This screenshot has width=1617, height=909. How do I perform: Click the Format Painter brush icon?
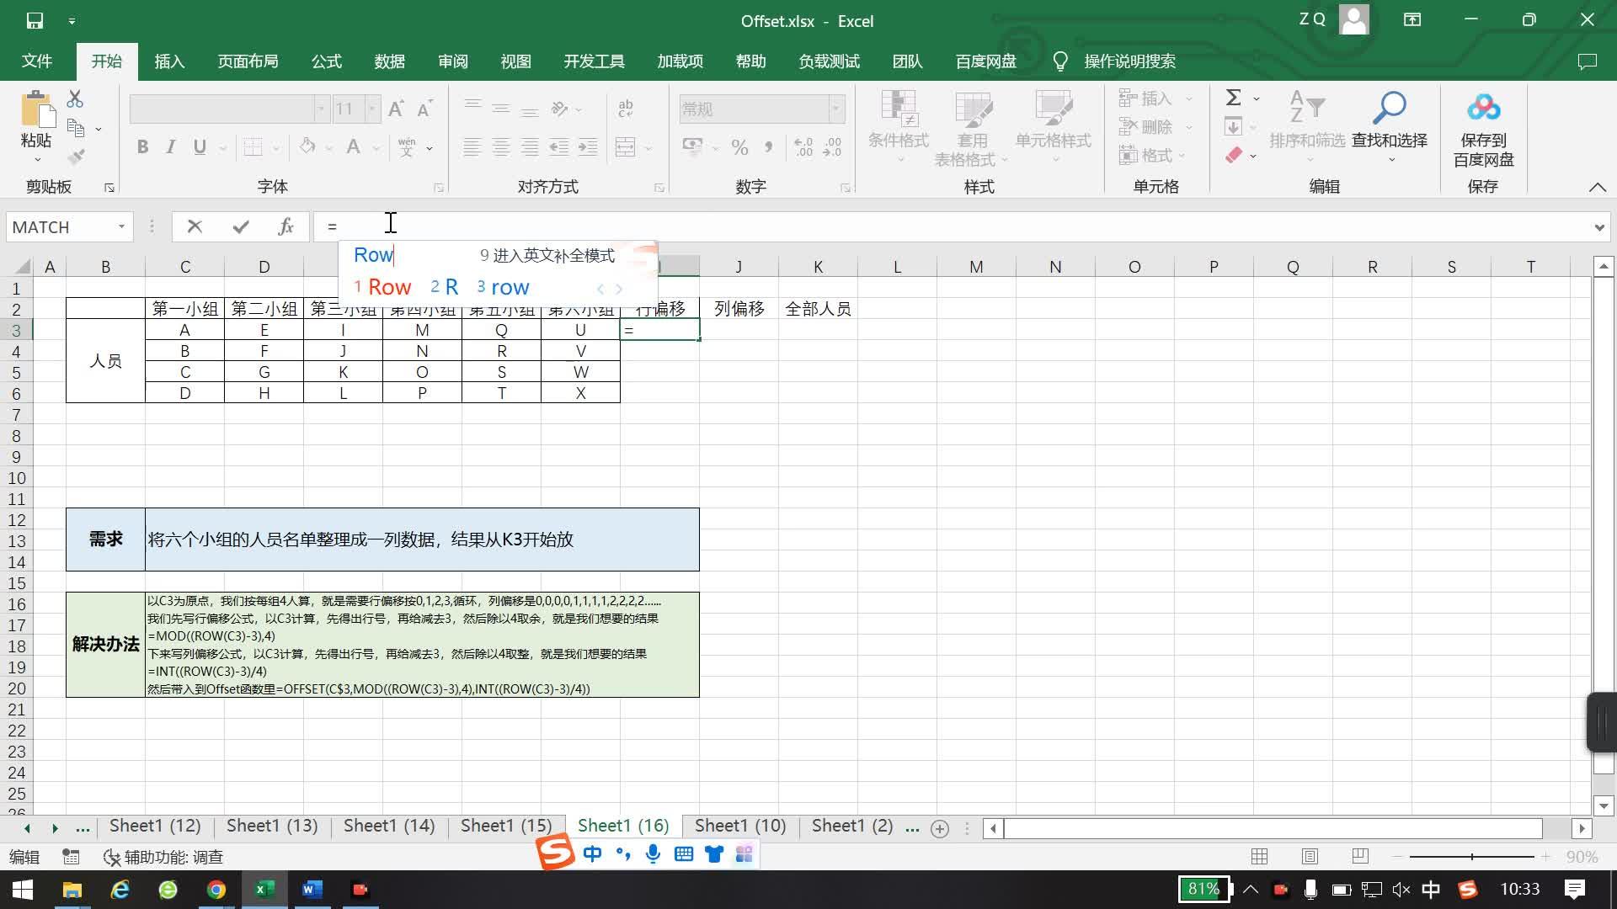[76, 157]
